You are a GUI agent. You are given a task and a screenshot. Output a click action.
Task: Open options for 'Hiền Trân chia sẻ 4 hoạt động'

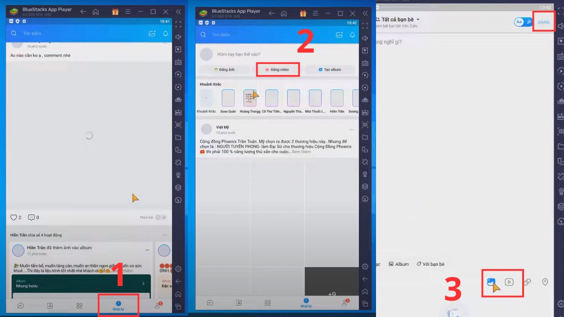pos(164,235)
